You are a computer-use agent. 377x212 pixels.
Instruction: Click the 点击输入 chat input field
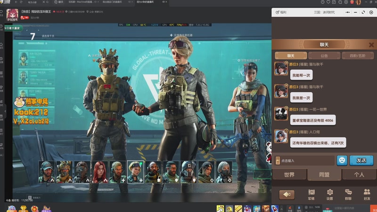pyautogui.click(x=304, y=161)
